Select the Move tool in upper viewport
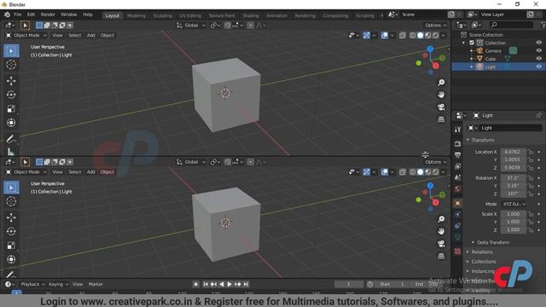Viewport: 546px width, 307px height. tap(11, 81)
